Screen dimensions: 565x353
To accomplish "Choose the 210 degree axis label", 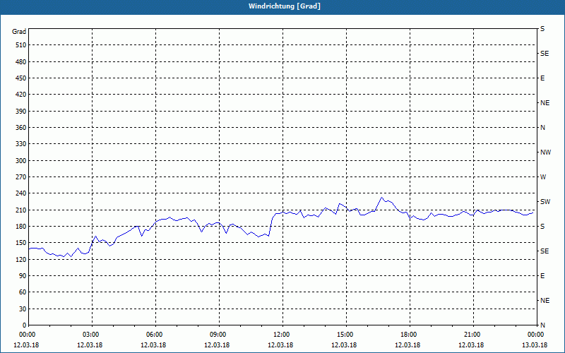I will click(20, 210).
